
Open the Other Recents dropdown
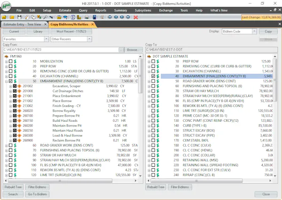(89, 39)
